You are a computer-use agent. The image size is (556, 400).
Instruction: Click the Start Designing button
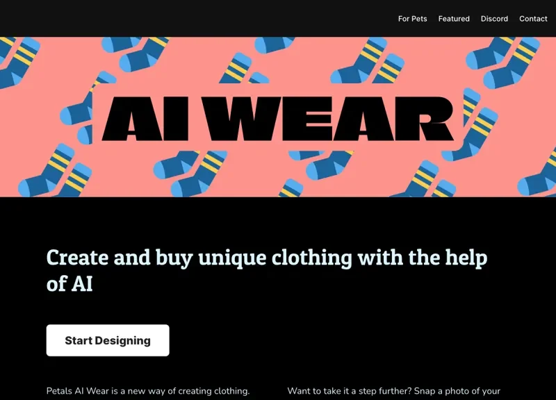point(108,340)
